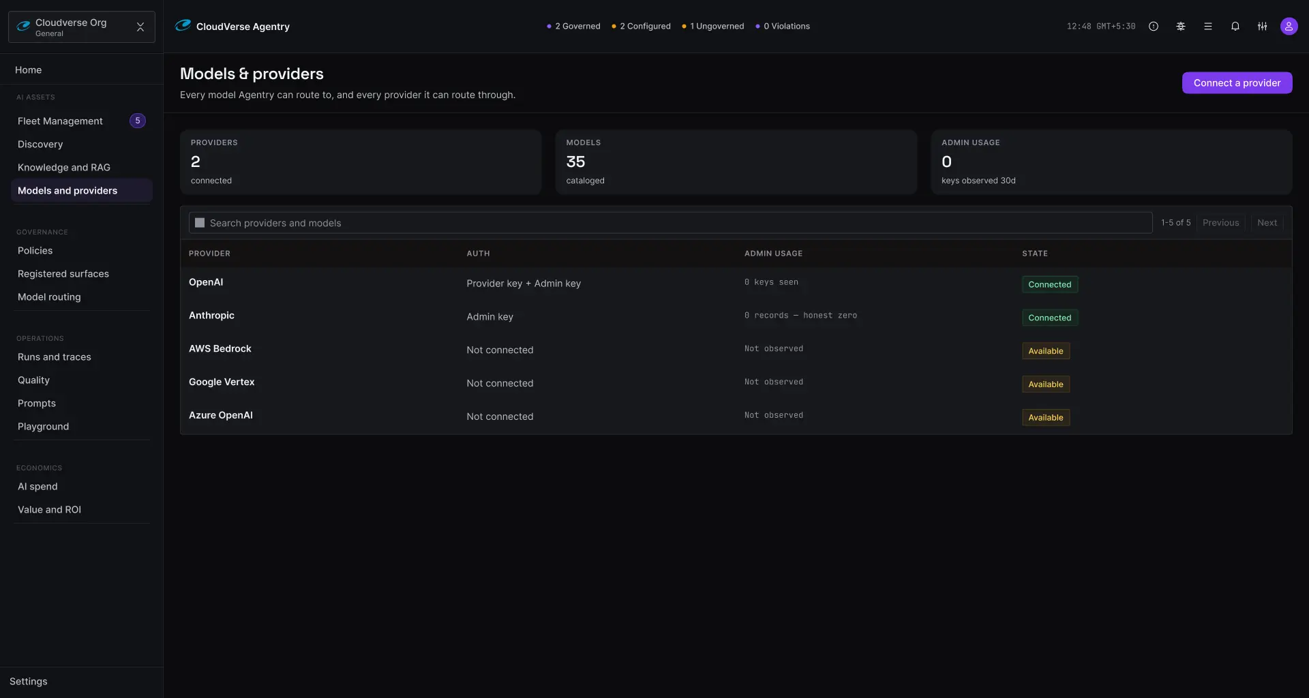Viewport: 1309px width, 698px height.
Task: Click 'Not connected' in the Google Vertex row
Action: pyautogui.click(x=500, y=384)
